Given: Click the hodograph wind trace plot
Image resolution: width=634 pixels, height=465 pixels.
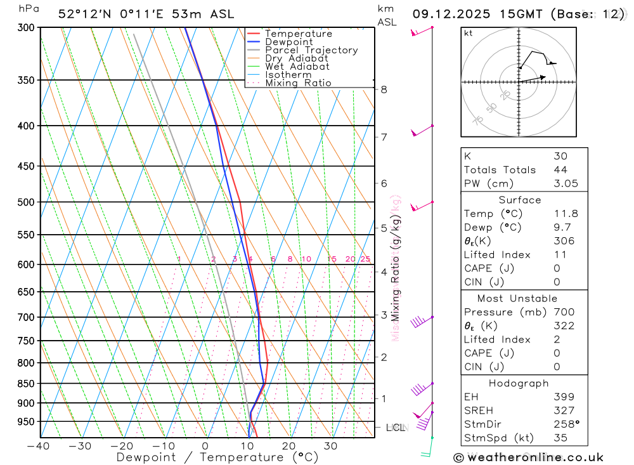Looking at the screenshot, I should point(538,60).
